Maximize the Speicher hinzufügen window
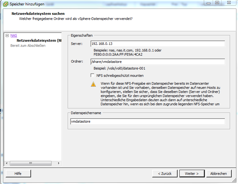This screenshot has width=238, height=184. click(x=217, y=3)
